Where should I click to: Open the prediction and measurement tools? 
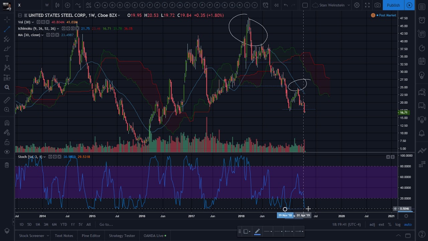tap(7, 78)
